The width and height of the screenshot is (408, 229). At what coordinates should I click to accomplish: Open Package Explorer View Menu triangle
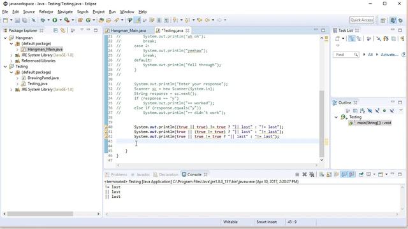click(82, 30)
